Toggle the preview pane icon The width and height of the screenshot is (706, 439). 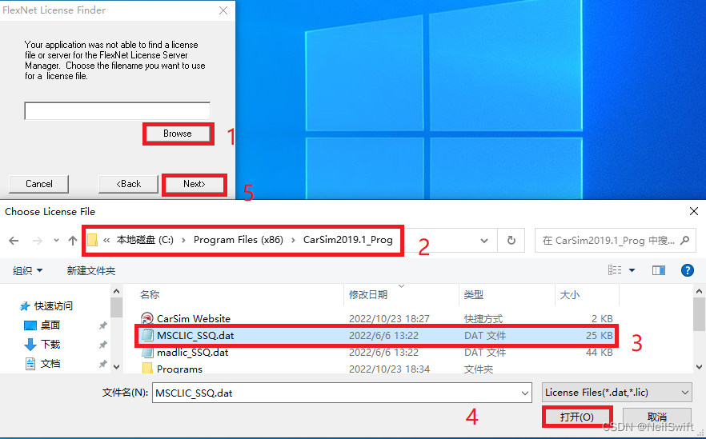(659, 270)
